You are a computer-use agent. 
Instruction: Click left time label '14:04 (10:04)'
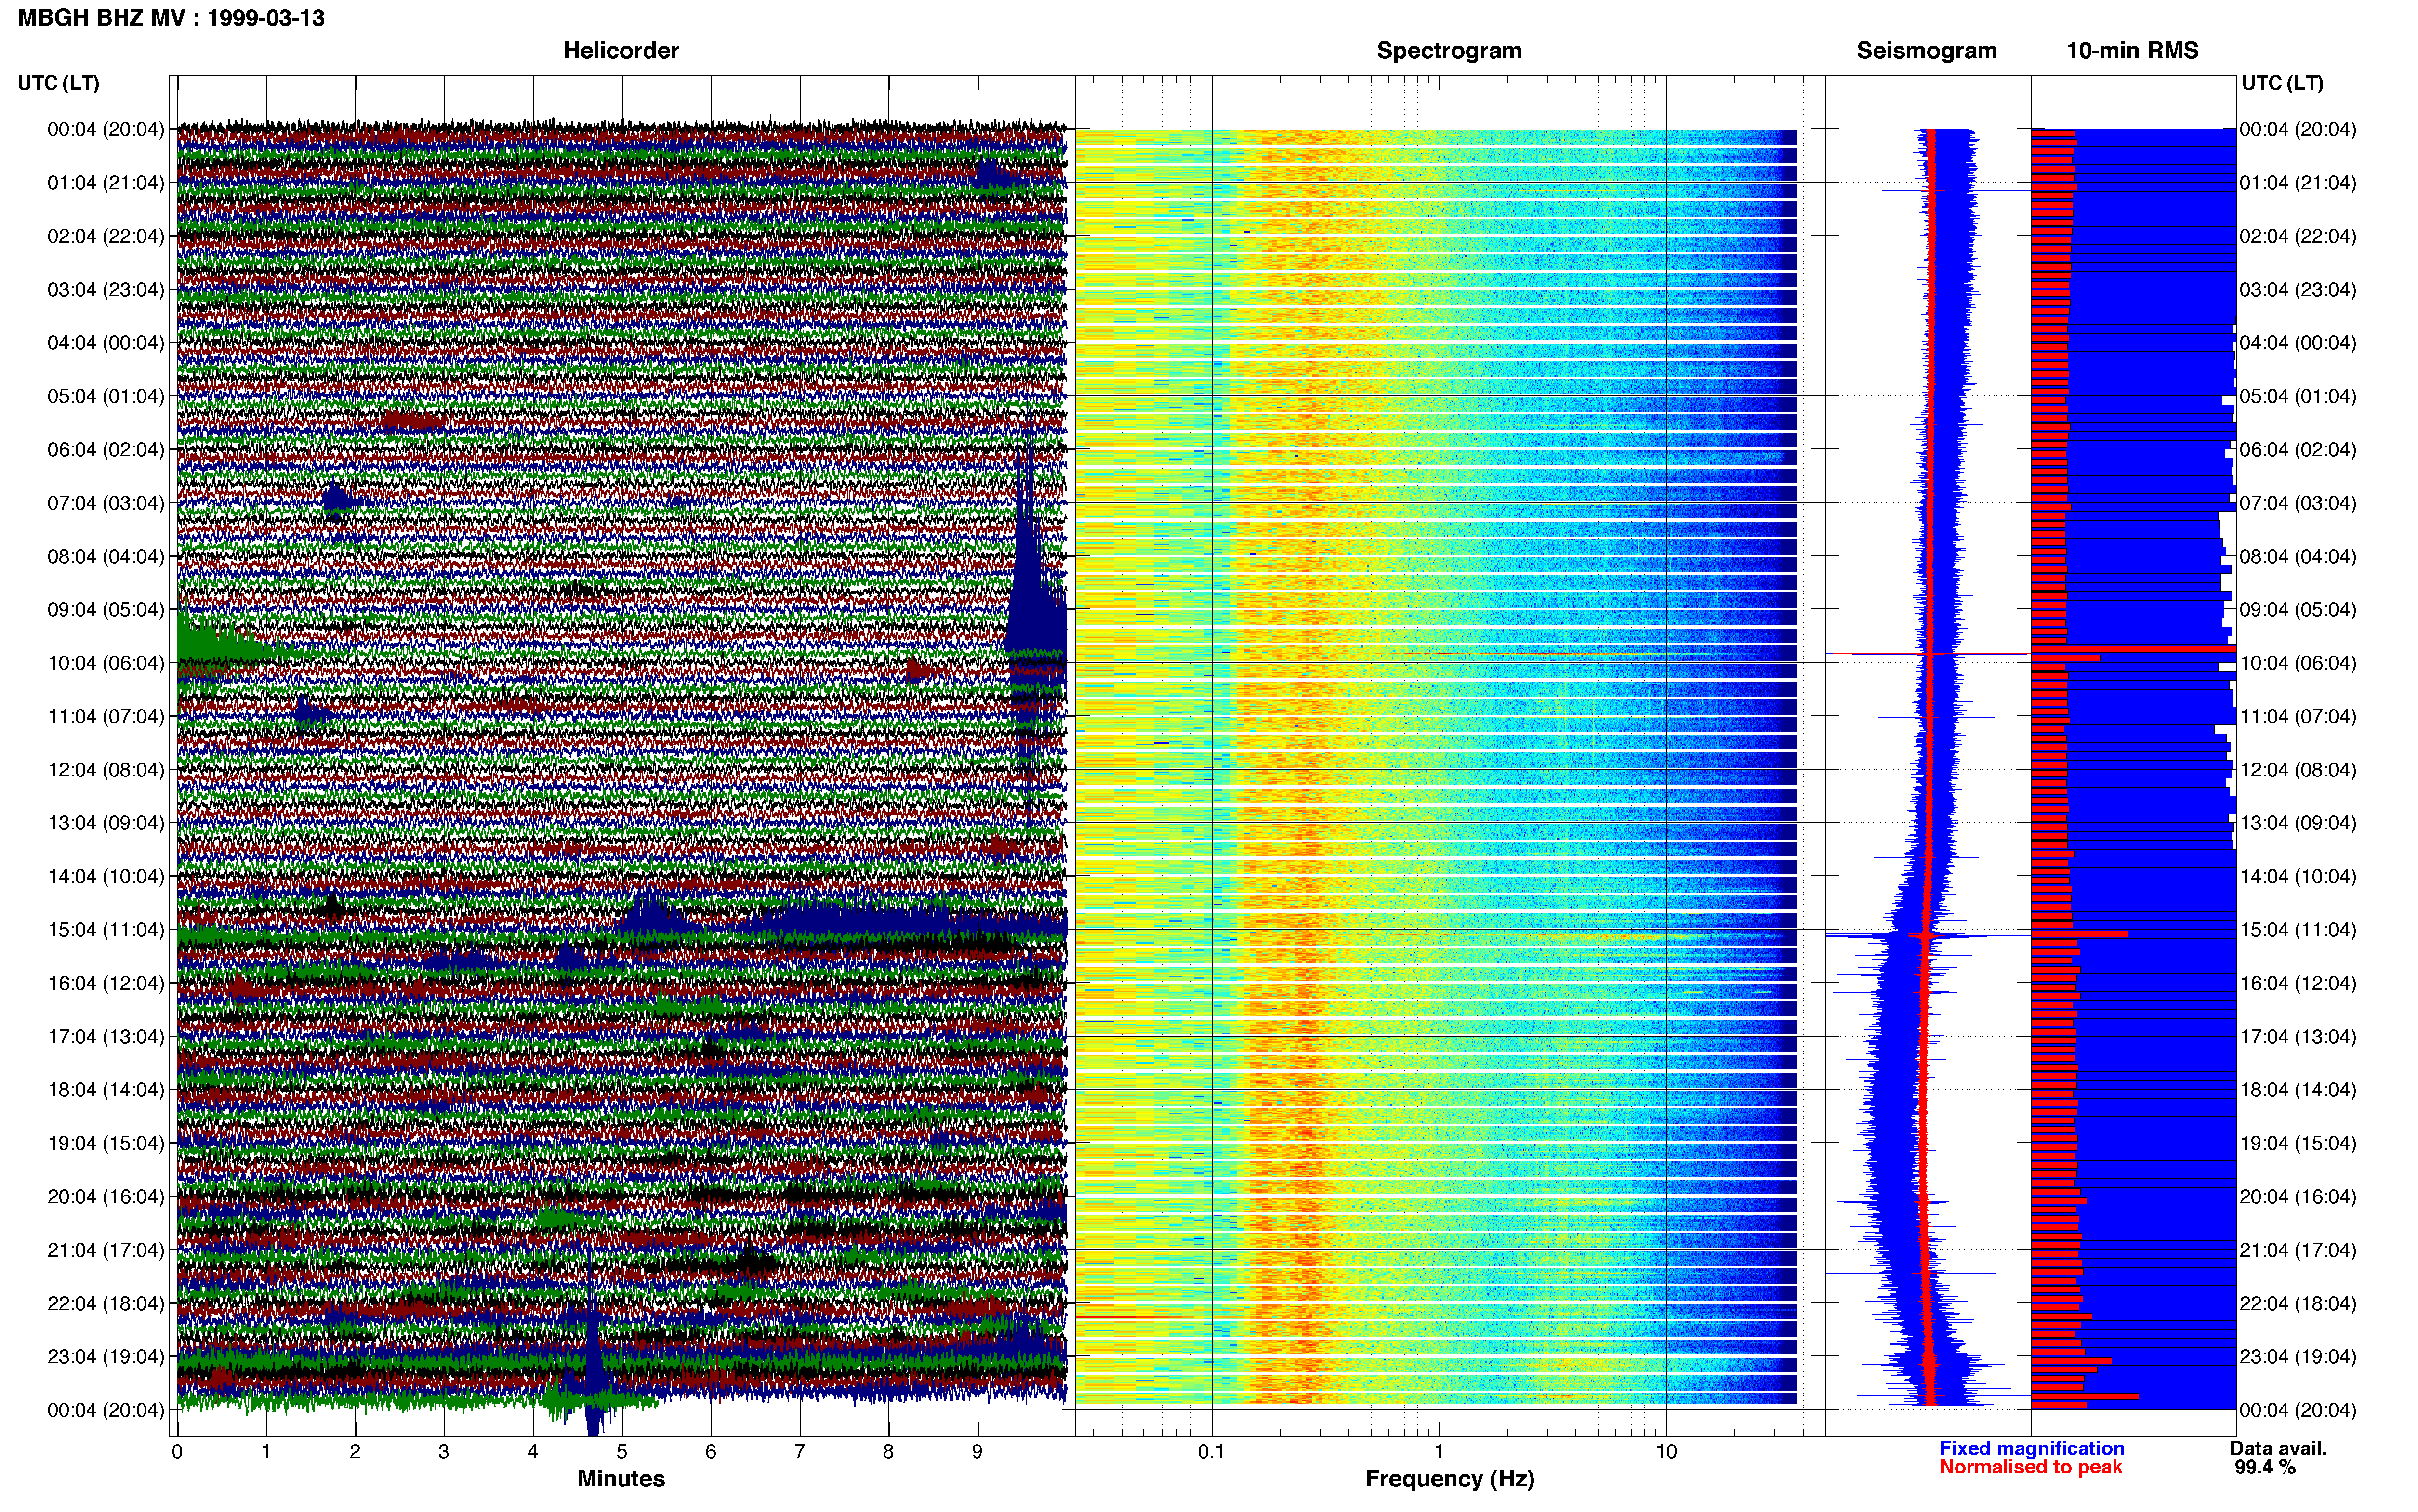point(106,877)
